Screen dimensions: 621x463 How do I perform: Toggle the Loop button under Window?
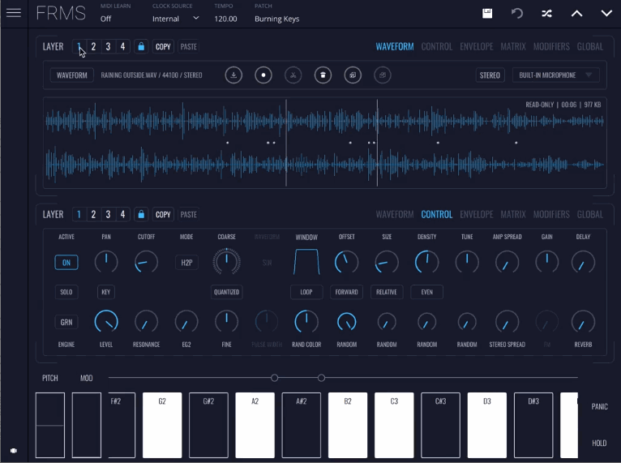click(306, 292)
